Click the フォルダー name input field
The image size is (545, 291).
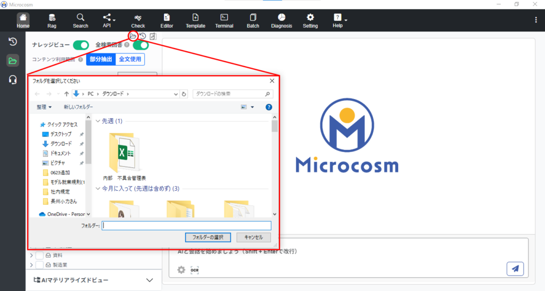click(186, 225)
